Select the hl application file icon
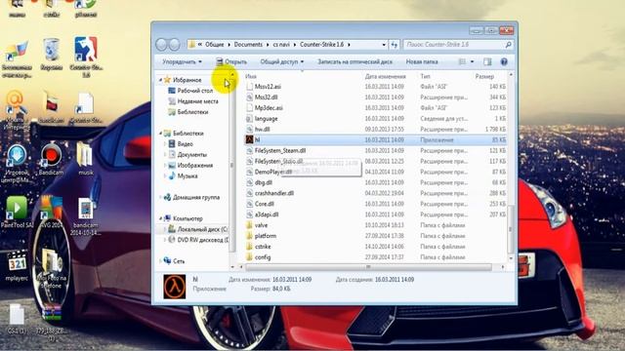Screen dimensions: 625x351 pos(249,139)
